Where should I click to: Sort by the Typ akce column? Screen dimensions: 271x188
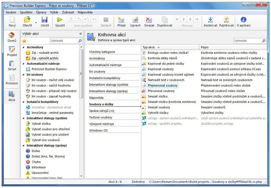(170, 47)
